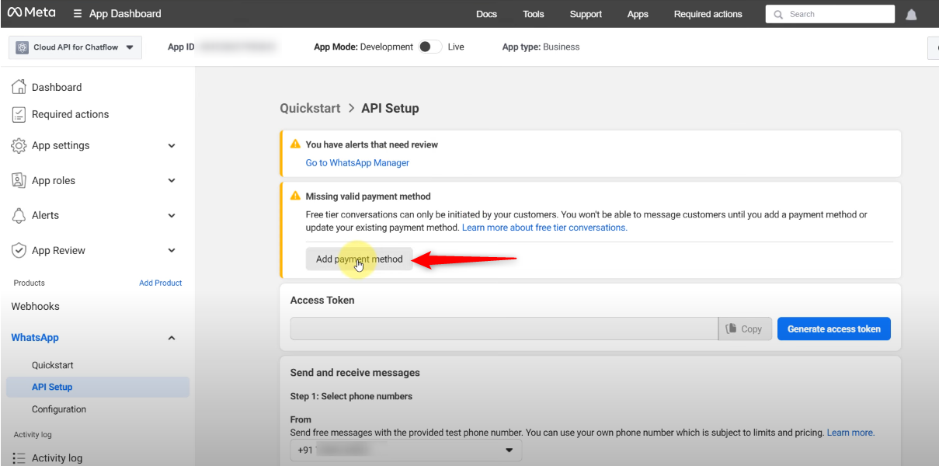Viewport: 939px width, 466px height.
Task: Click the Access Token field
Action: coord(504,329)
